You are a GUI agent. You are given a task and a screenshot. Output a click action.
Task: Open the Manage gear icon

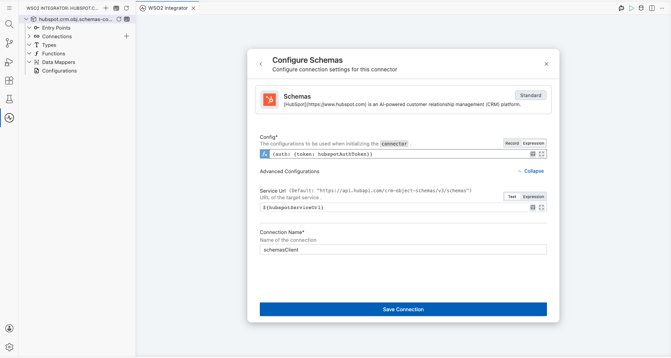pos(9,347)
